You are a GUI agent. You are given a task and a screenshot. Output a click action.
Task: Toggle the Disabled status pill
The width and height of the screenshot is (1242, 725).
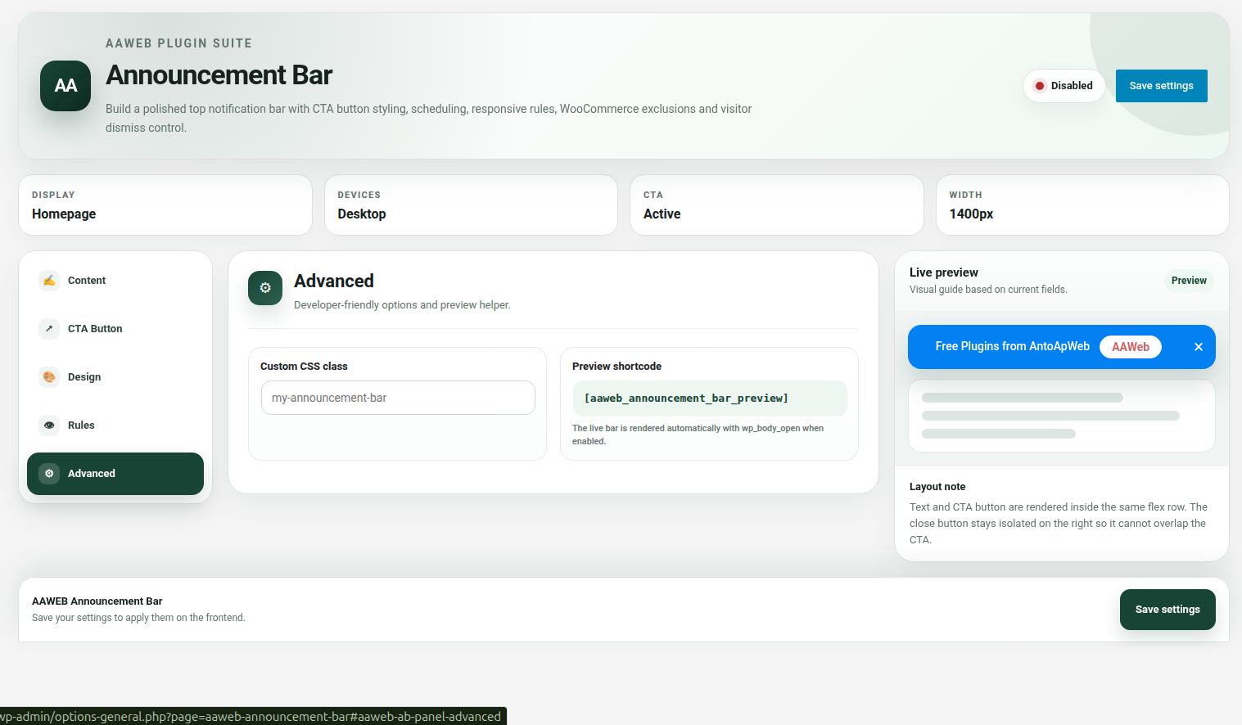(1064, 86)
